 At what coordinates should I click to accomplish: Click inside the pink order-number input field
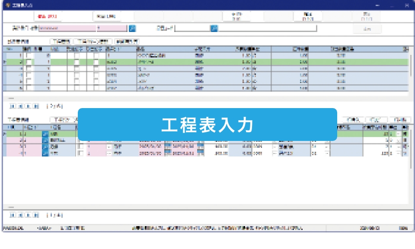tap(67, 29)
